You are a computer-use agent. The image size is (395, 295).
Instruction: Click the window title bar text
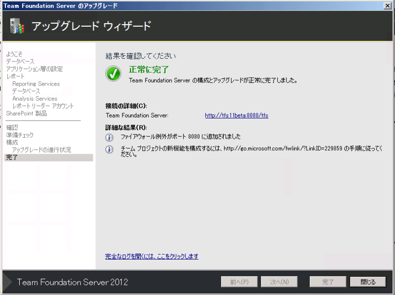point(60,5)
